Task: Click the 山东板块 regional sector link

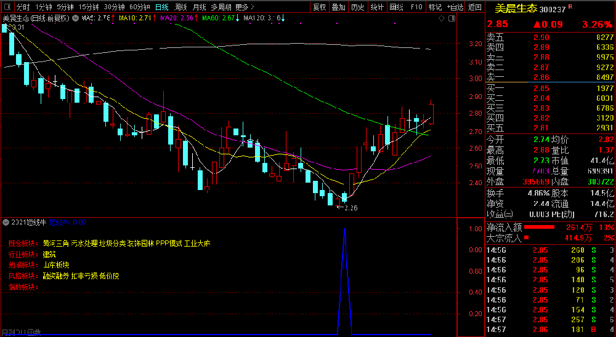Action: [56, 265]
